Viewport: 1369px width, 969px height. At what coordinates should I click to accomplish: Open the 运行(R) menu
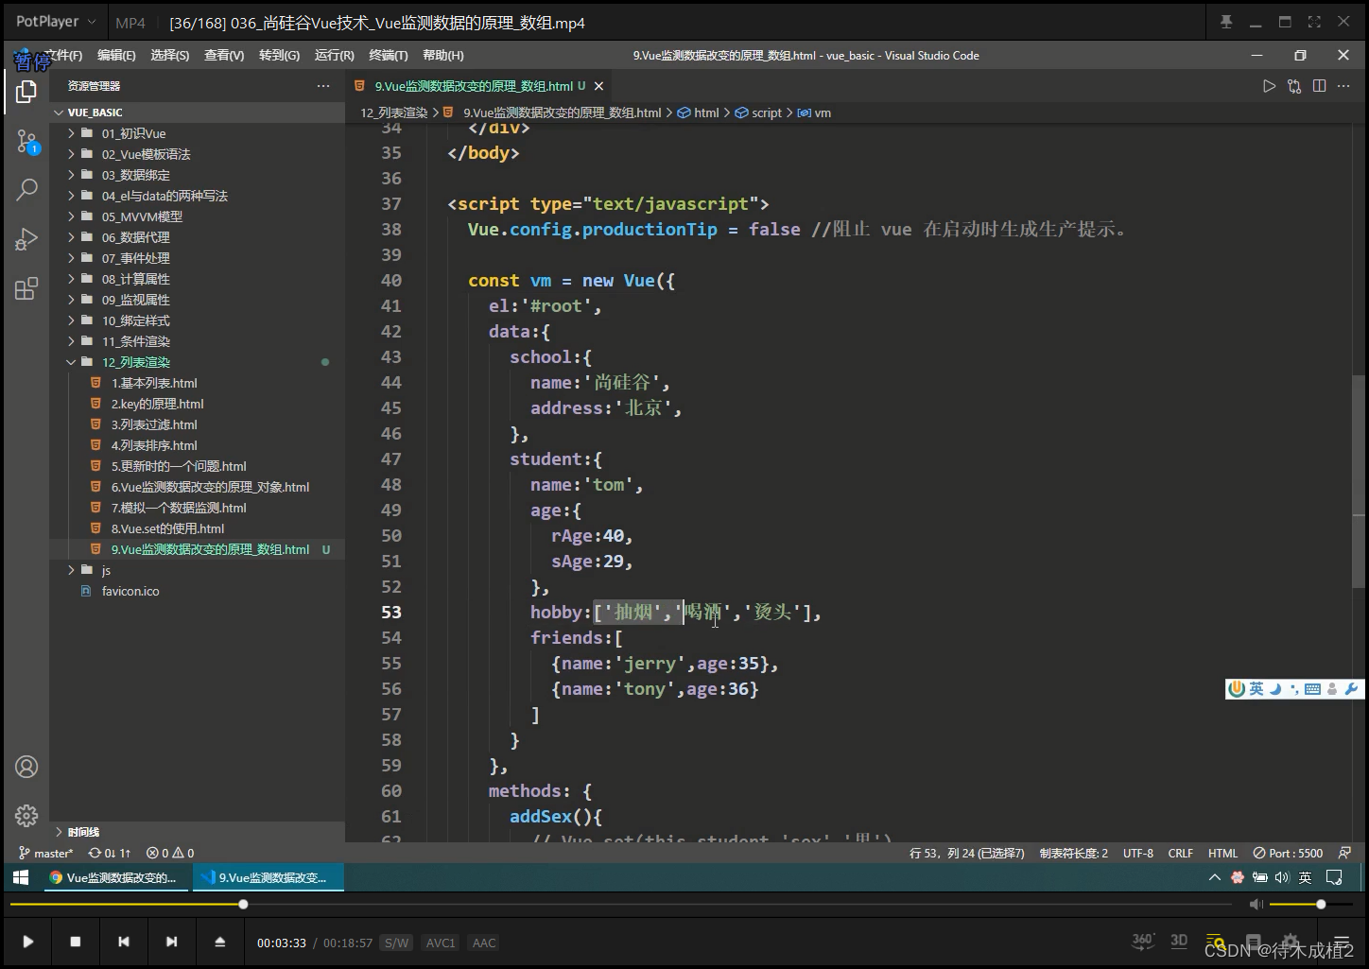point(334,56)
